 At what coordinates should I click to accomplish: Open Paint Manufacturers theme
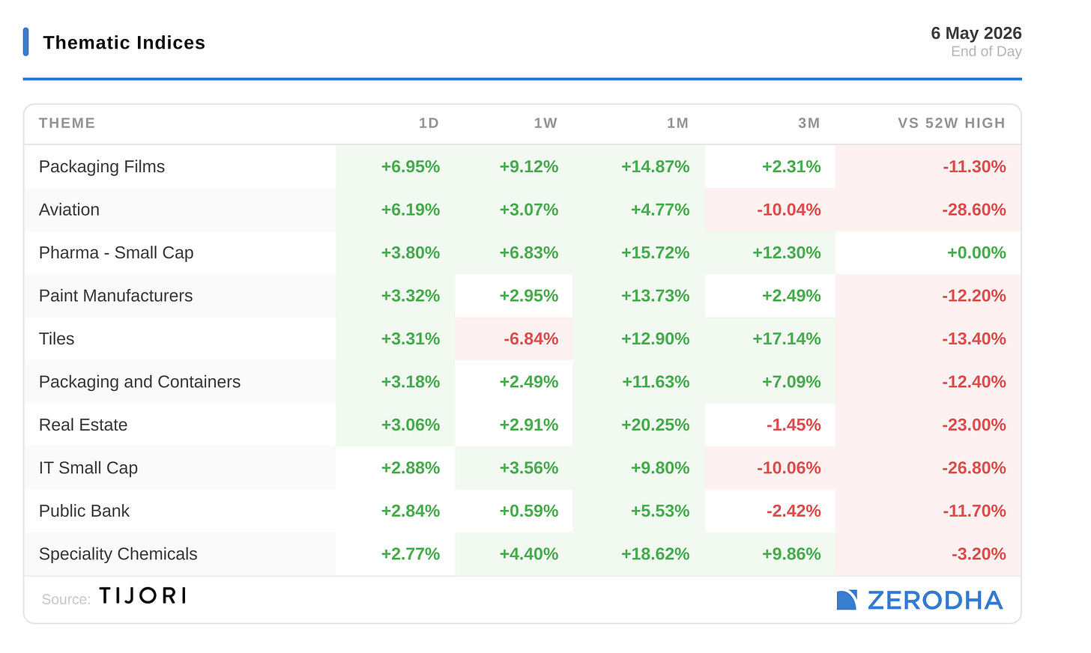(115, 296)
